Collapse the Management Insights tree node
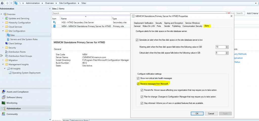259x121 pixels. pyautogui.click(x=3, y=64)
